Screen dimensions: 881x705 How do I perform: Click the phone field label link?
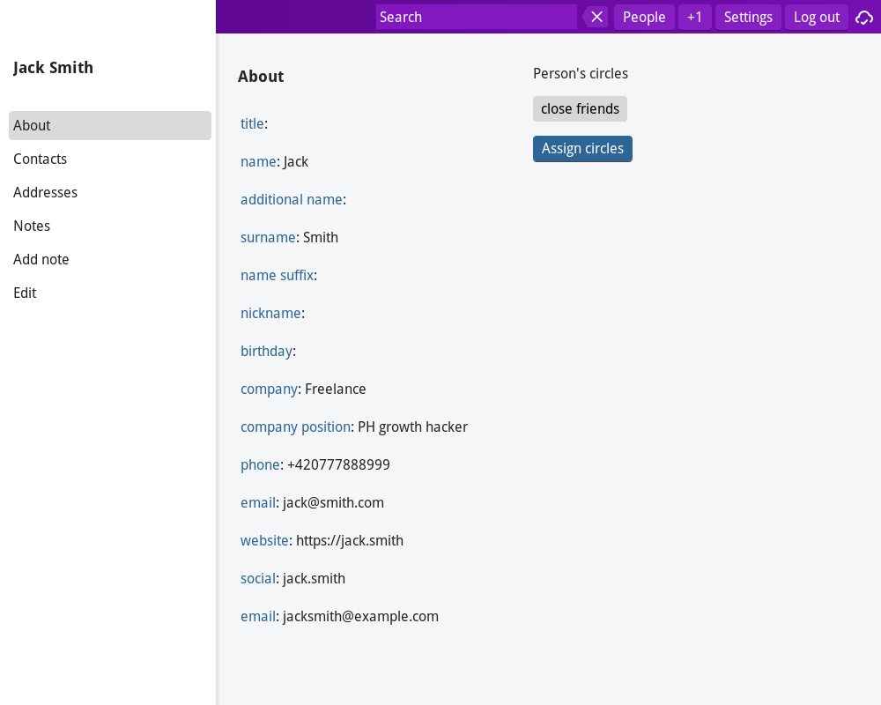point(260,464)
